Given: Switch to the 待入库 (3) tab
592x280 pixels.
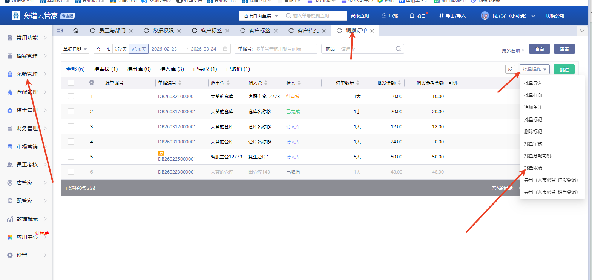Looking at the screenshot, I should coord(172,69).
